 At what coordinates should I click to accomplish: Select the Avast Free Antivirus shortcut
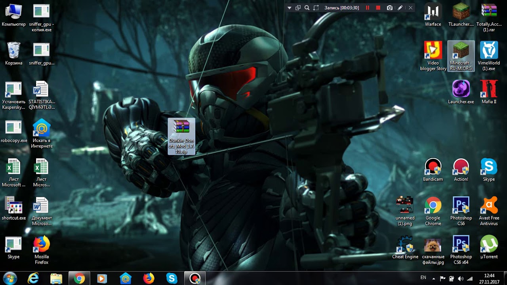point(489,211)
